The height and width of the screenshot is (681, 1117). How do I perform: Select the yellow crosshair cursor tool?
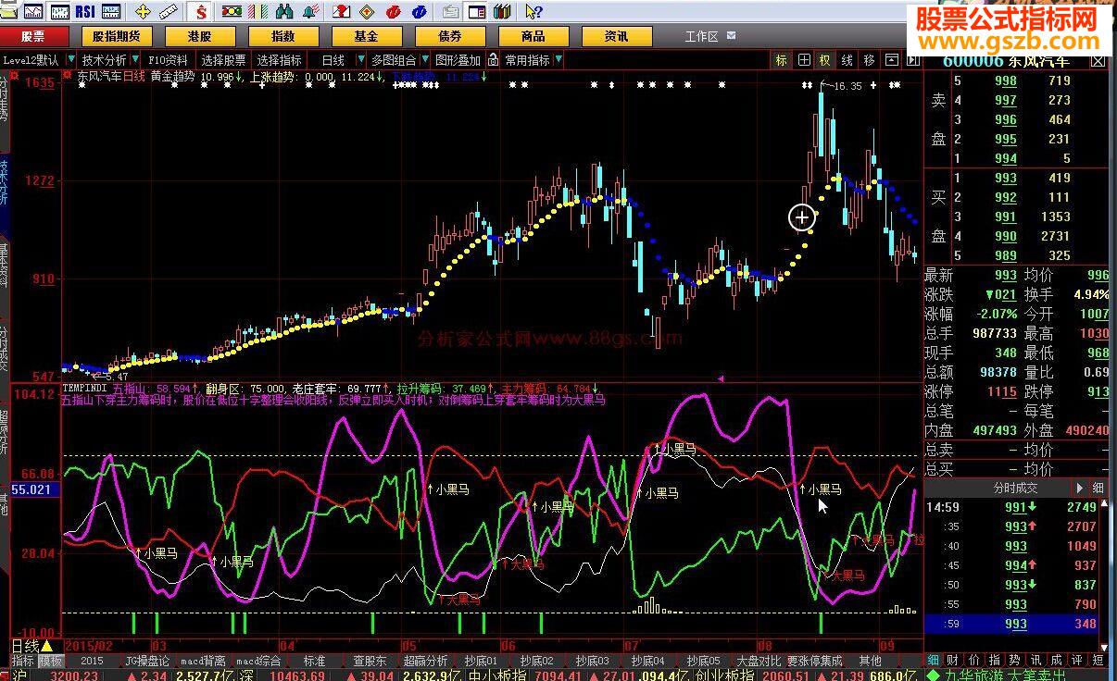143,12
